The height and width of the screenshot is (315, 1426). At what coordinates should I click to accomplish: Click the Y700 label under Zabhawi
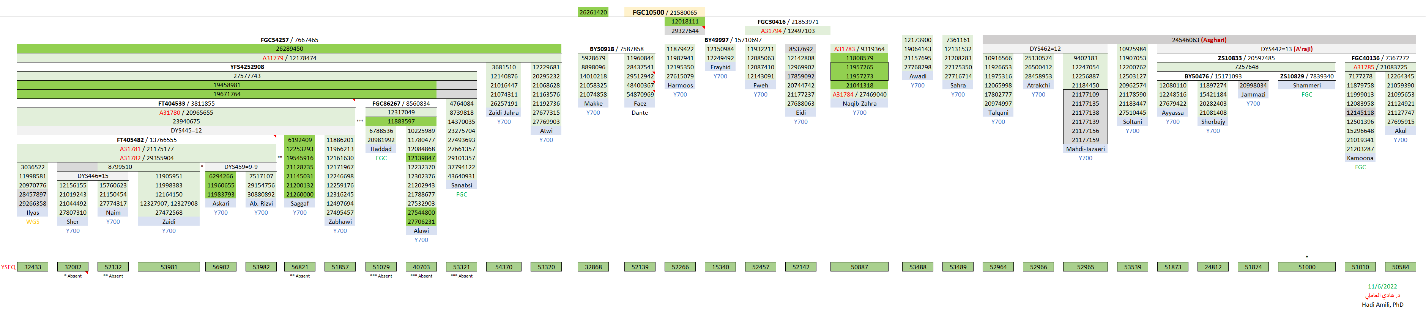pyautogui.click(x=340, y=231)
